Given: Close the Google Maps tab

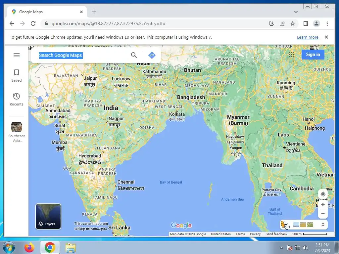Looking at the screenshot, I should tap(81, 12).
